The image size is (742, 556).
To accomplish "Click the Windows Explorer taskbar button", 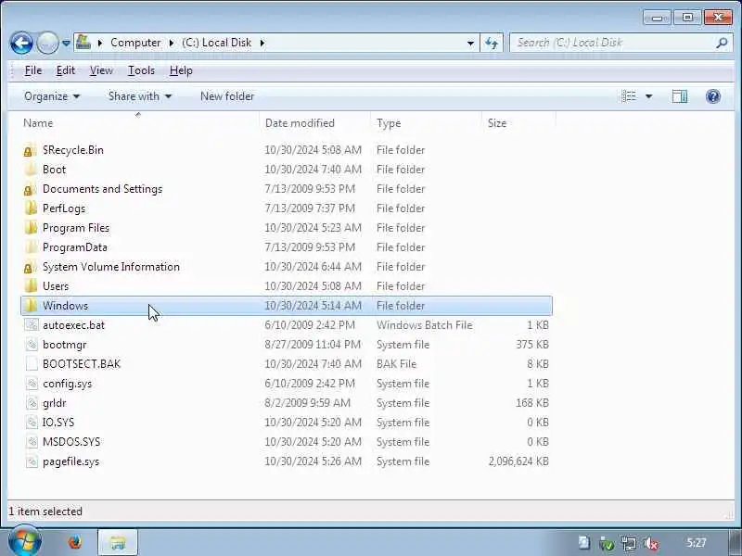I will pos(118,542).
